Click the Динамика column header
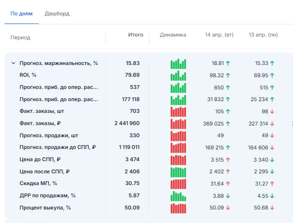Screen dimensions: 293x223 (173, 35)
